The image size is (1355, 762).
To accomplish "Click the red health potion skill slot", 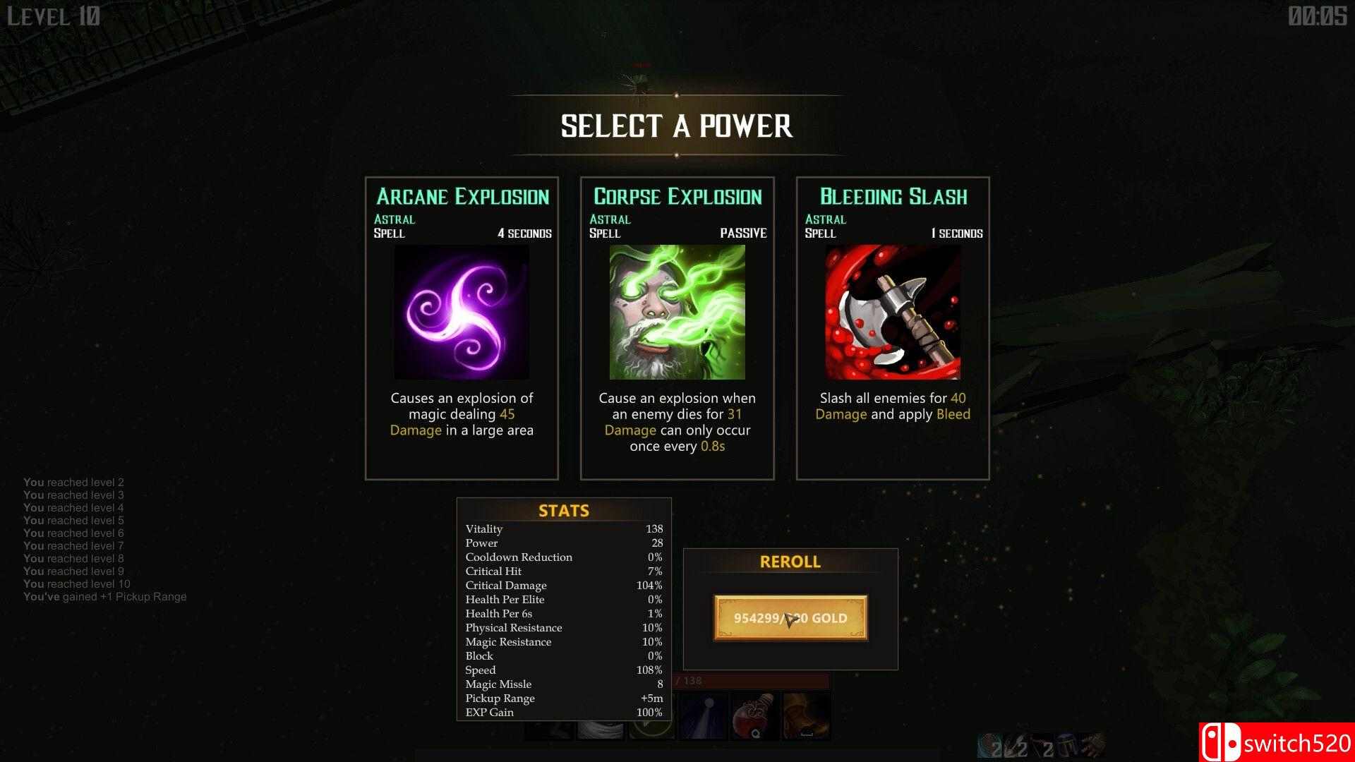I will coord(755,717).
